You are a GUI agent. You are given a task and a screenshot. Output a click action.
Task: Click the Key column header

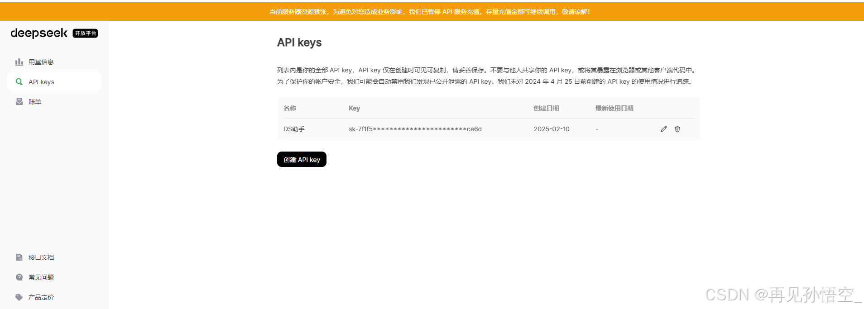(x=354, y=108)
